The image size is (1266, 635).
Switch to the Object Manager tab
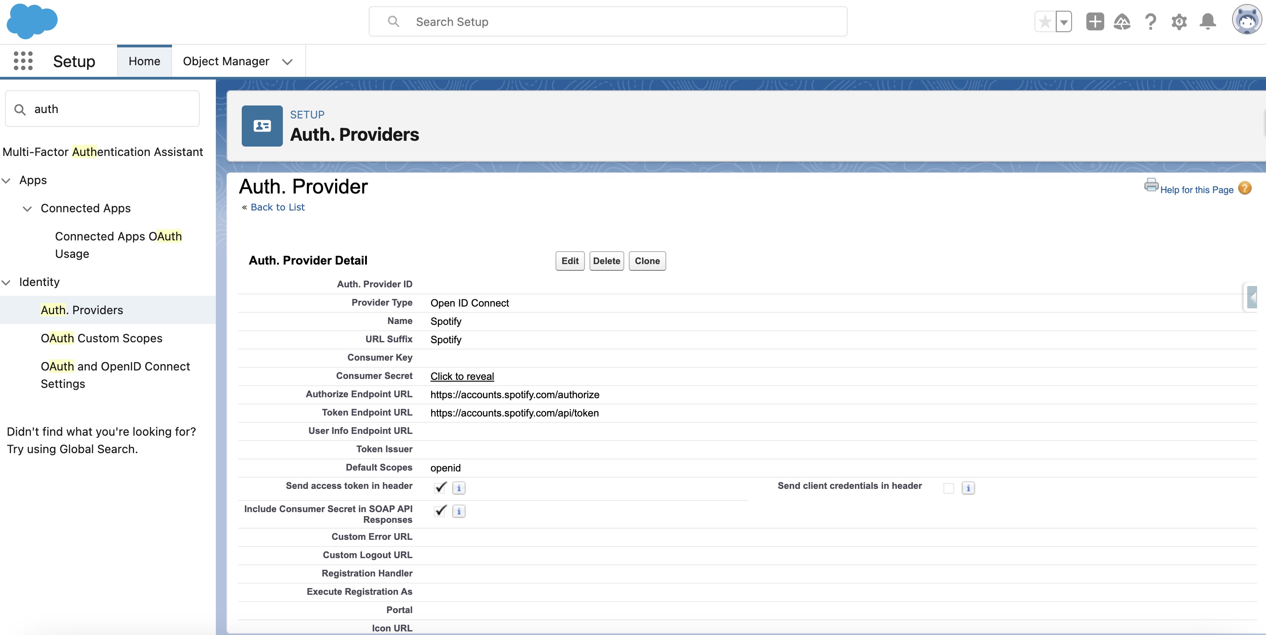[x=226, y=61]
